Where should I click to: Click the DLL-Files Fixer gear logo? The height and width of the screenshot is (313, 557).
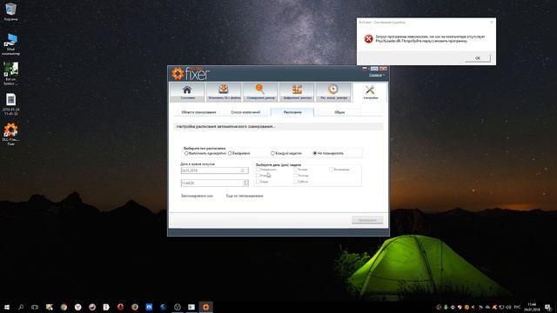pyautogui.click(x=178, y=74)
